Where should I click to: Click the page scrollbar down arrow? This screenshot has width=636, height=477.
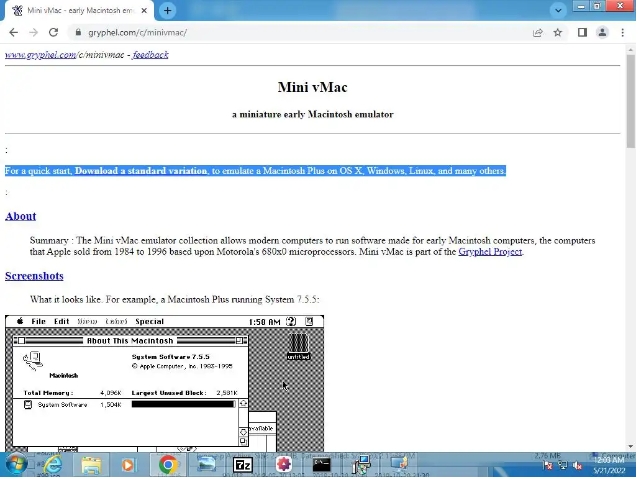[630, 447]
